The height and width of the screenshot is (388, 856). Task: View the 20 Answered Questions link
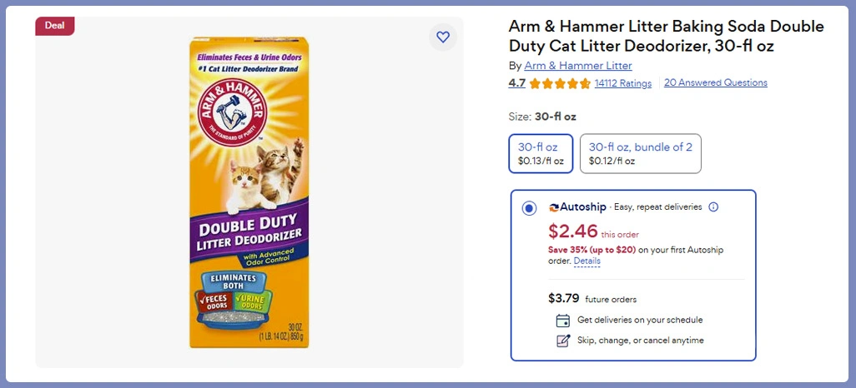715,82
